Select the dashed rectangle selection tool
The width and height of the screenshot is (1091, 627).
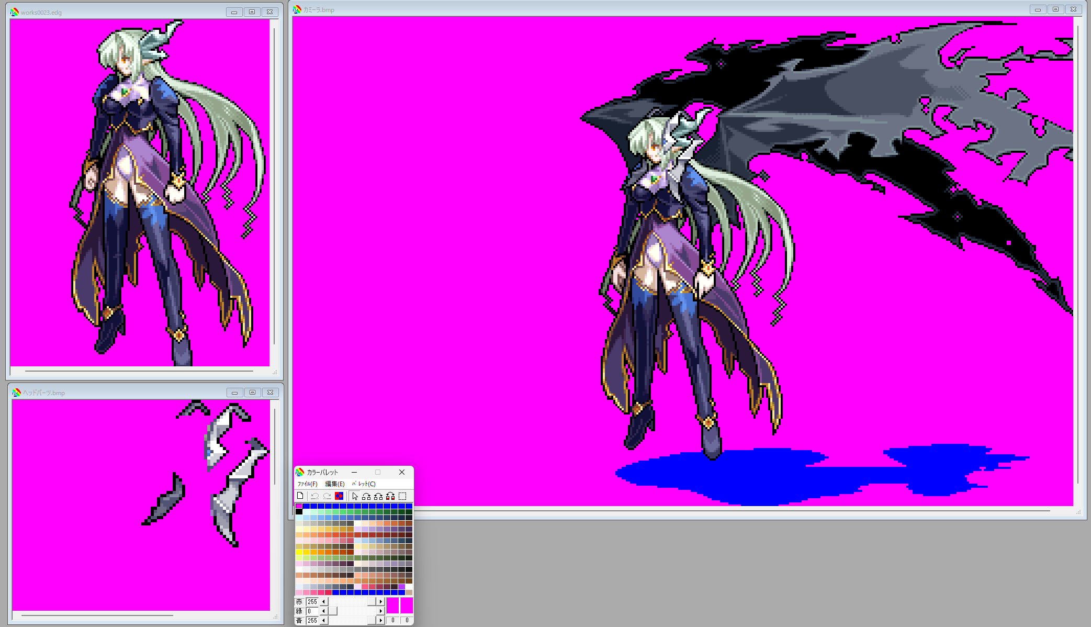(402, 496)
